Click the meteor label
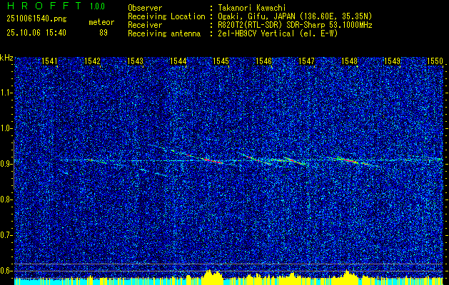Viewport: 449px width, 285px height. 101,22
